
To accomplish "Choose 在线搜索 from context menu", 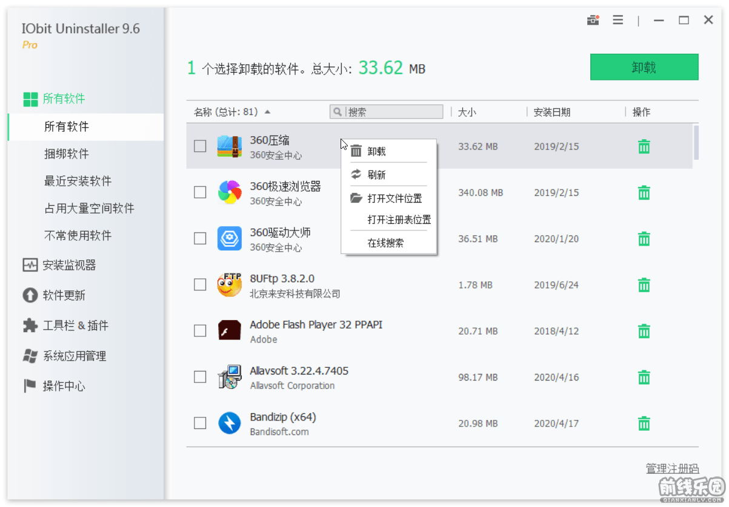I will pos(389,243).
